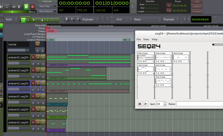Expand the chevron after nudge clock
Screen dimensions: 223x136
pos(215,17)
